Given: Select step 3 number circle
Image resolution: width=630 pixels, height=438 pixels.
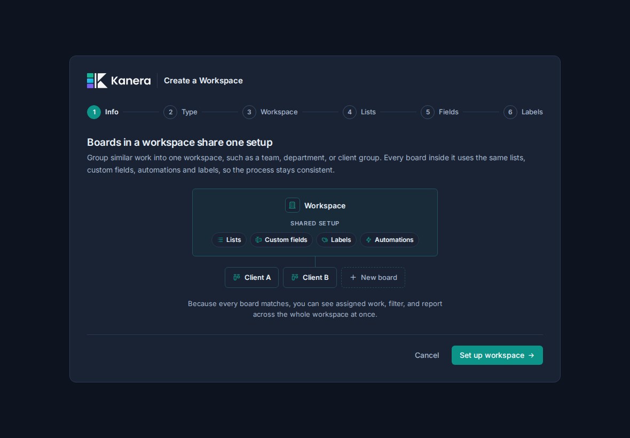Looking at the screenshot, I should [249, 112].
